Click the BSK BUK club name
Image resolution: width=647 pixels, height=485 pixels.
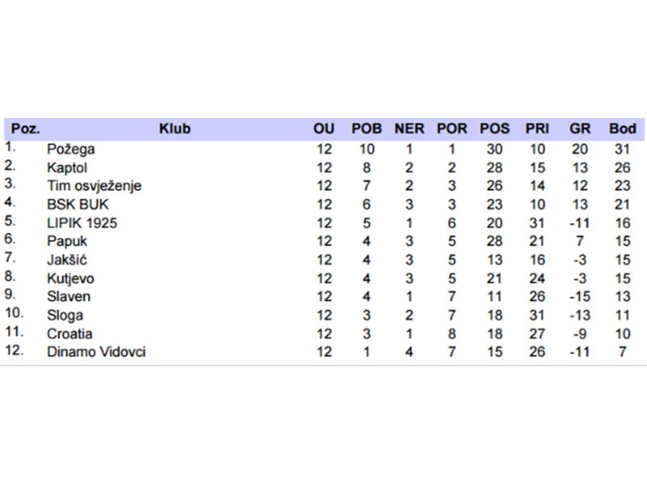78,205
